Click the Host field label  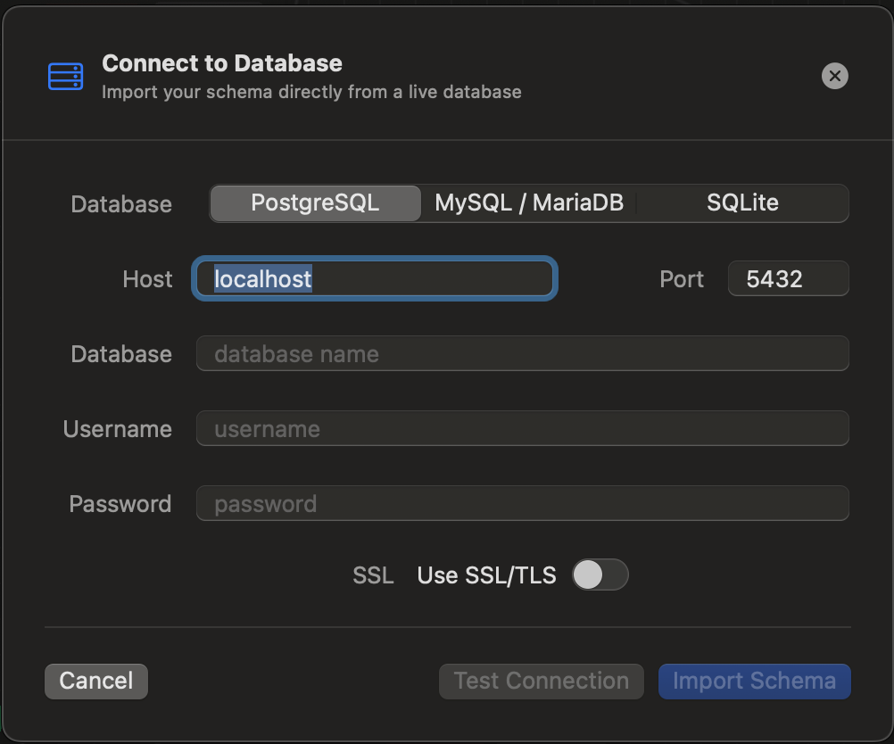(146, 278)
